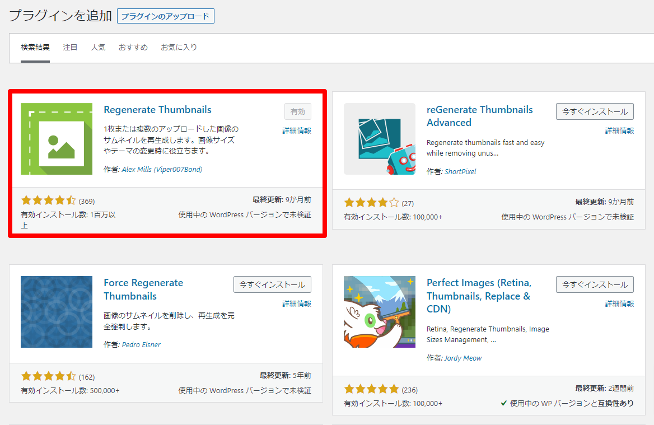Open the ShortPixel author link
The height and width of the screenshot is (425, 654).
(x=460, y=172)
